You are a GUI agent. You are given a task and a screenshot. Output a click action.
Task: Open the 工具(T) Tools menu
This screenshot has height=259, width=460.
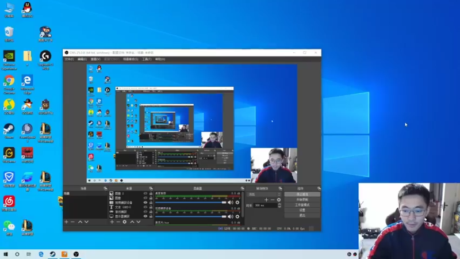[x=147, y=59]
